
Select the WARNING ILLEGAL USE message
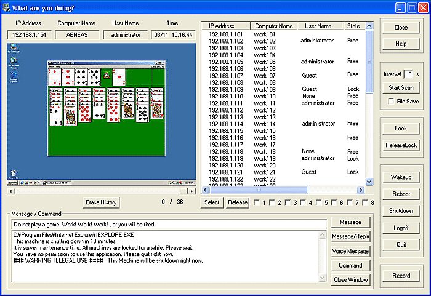108,260
